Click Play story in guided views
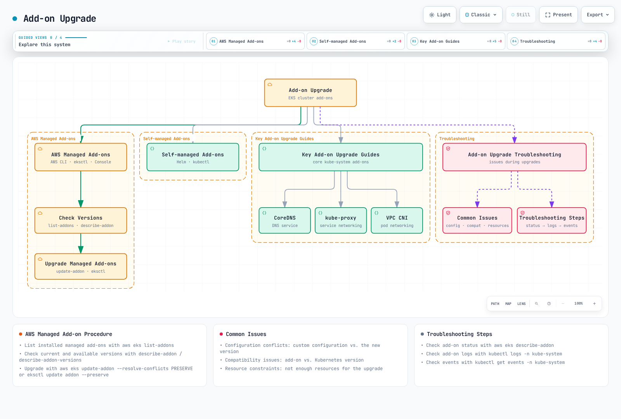 coord(182,41)
